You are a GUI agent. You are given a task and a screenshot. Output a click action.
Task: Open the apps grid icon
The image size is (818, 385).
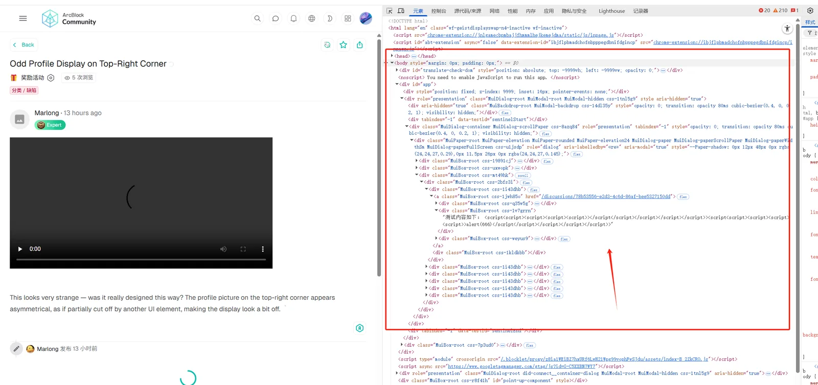tap(348, 18)
